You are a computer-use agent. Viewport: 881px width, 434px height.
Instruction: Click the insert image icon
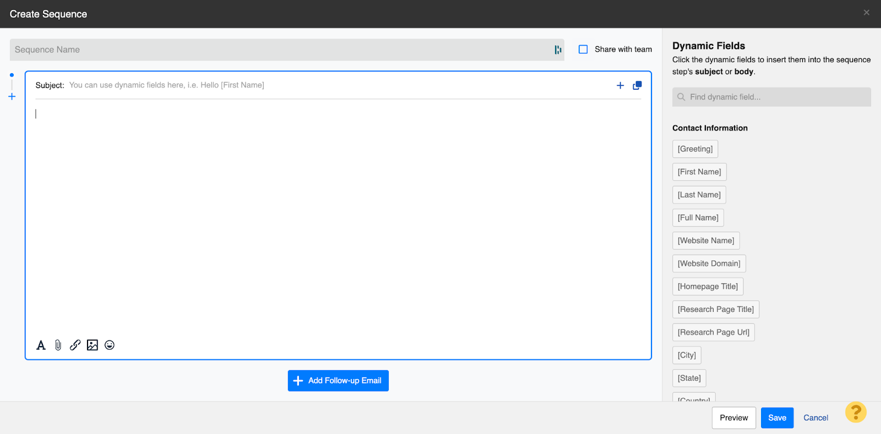[93, 345]
